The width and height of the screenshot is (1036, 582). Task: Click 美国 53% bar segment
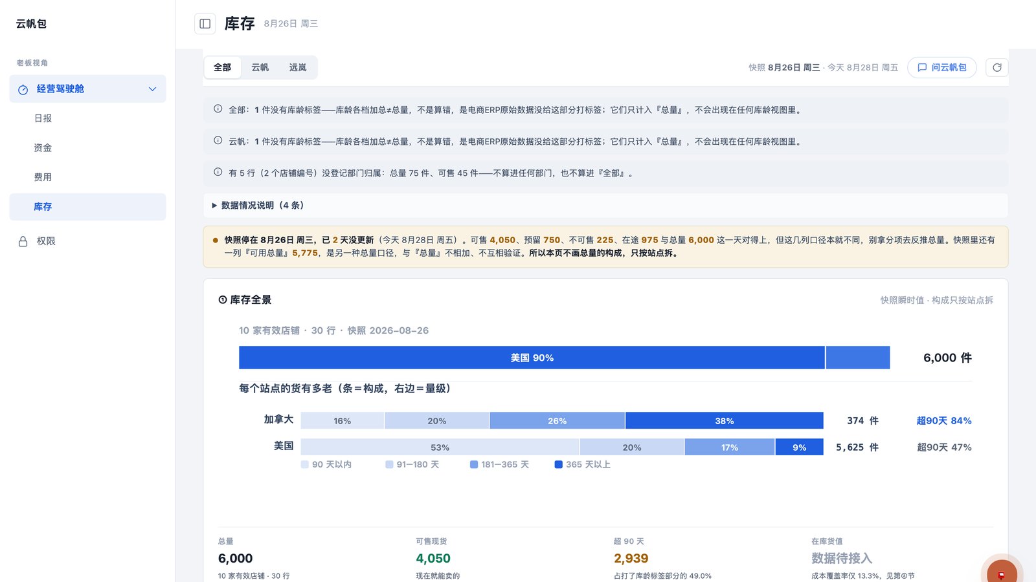click(440, 447)
